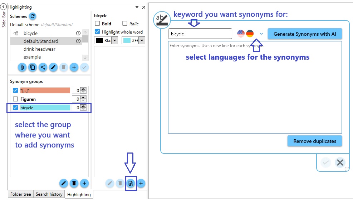Collapse the Side-Bar with the arrow icon
This screenshot has width=353, height=205.
(x=4, y=6)
